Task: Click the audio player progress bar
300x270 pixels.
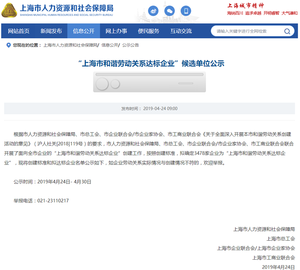Action: point(150,75)
